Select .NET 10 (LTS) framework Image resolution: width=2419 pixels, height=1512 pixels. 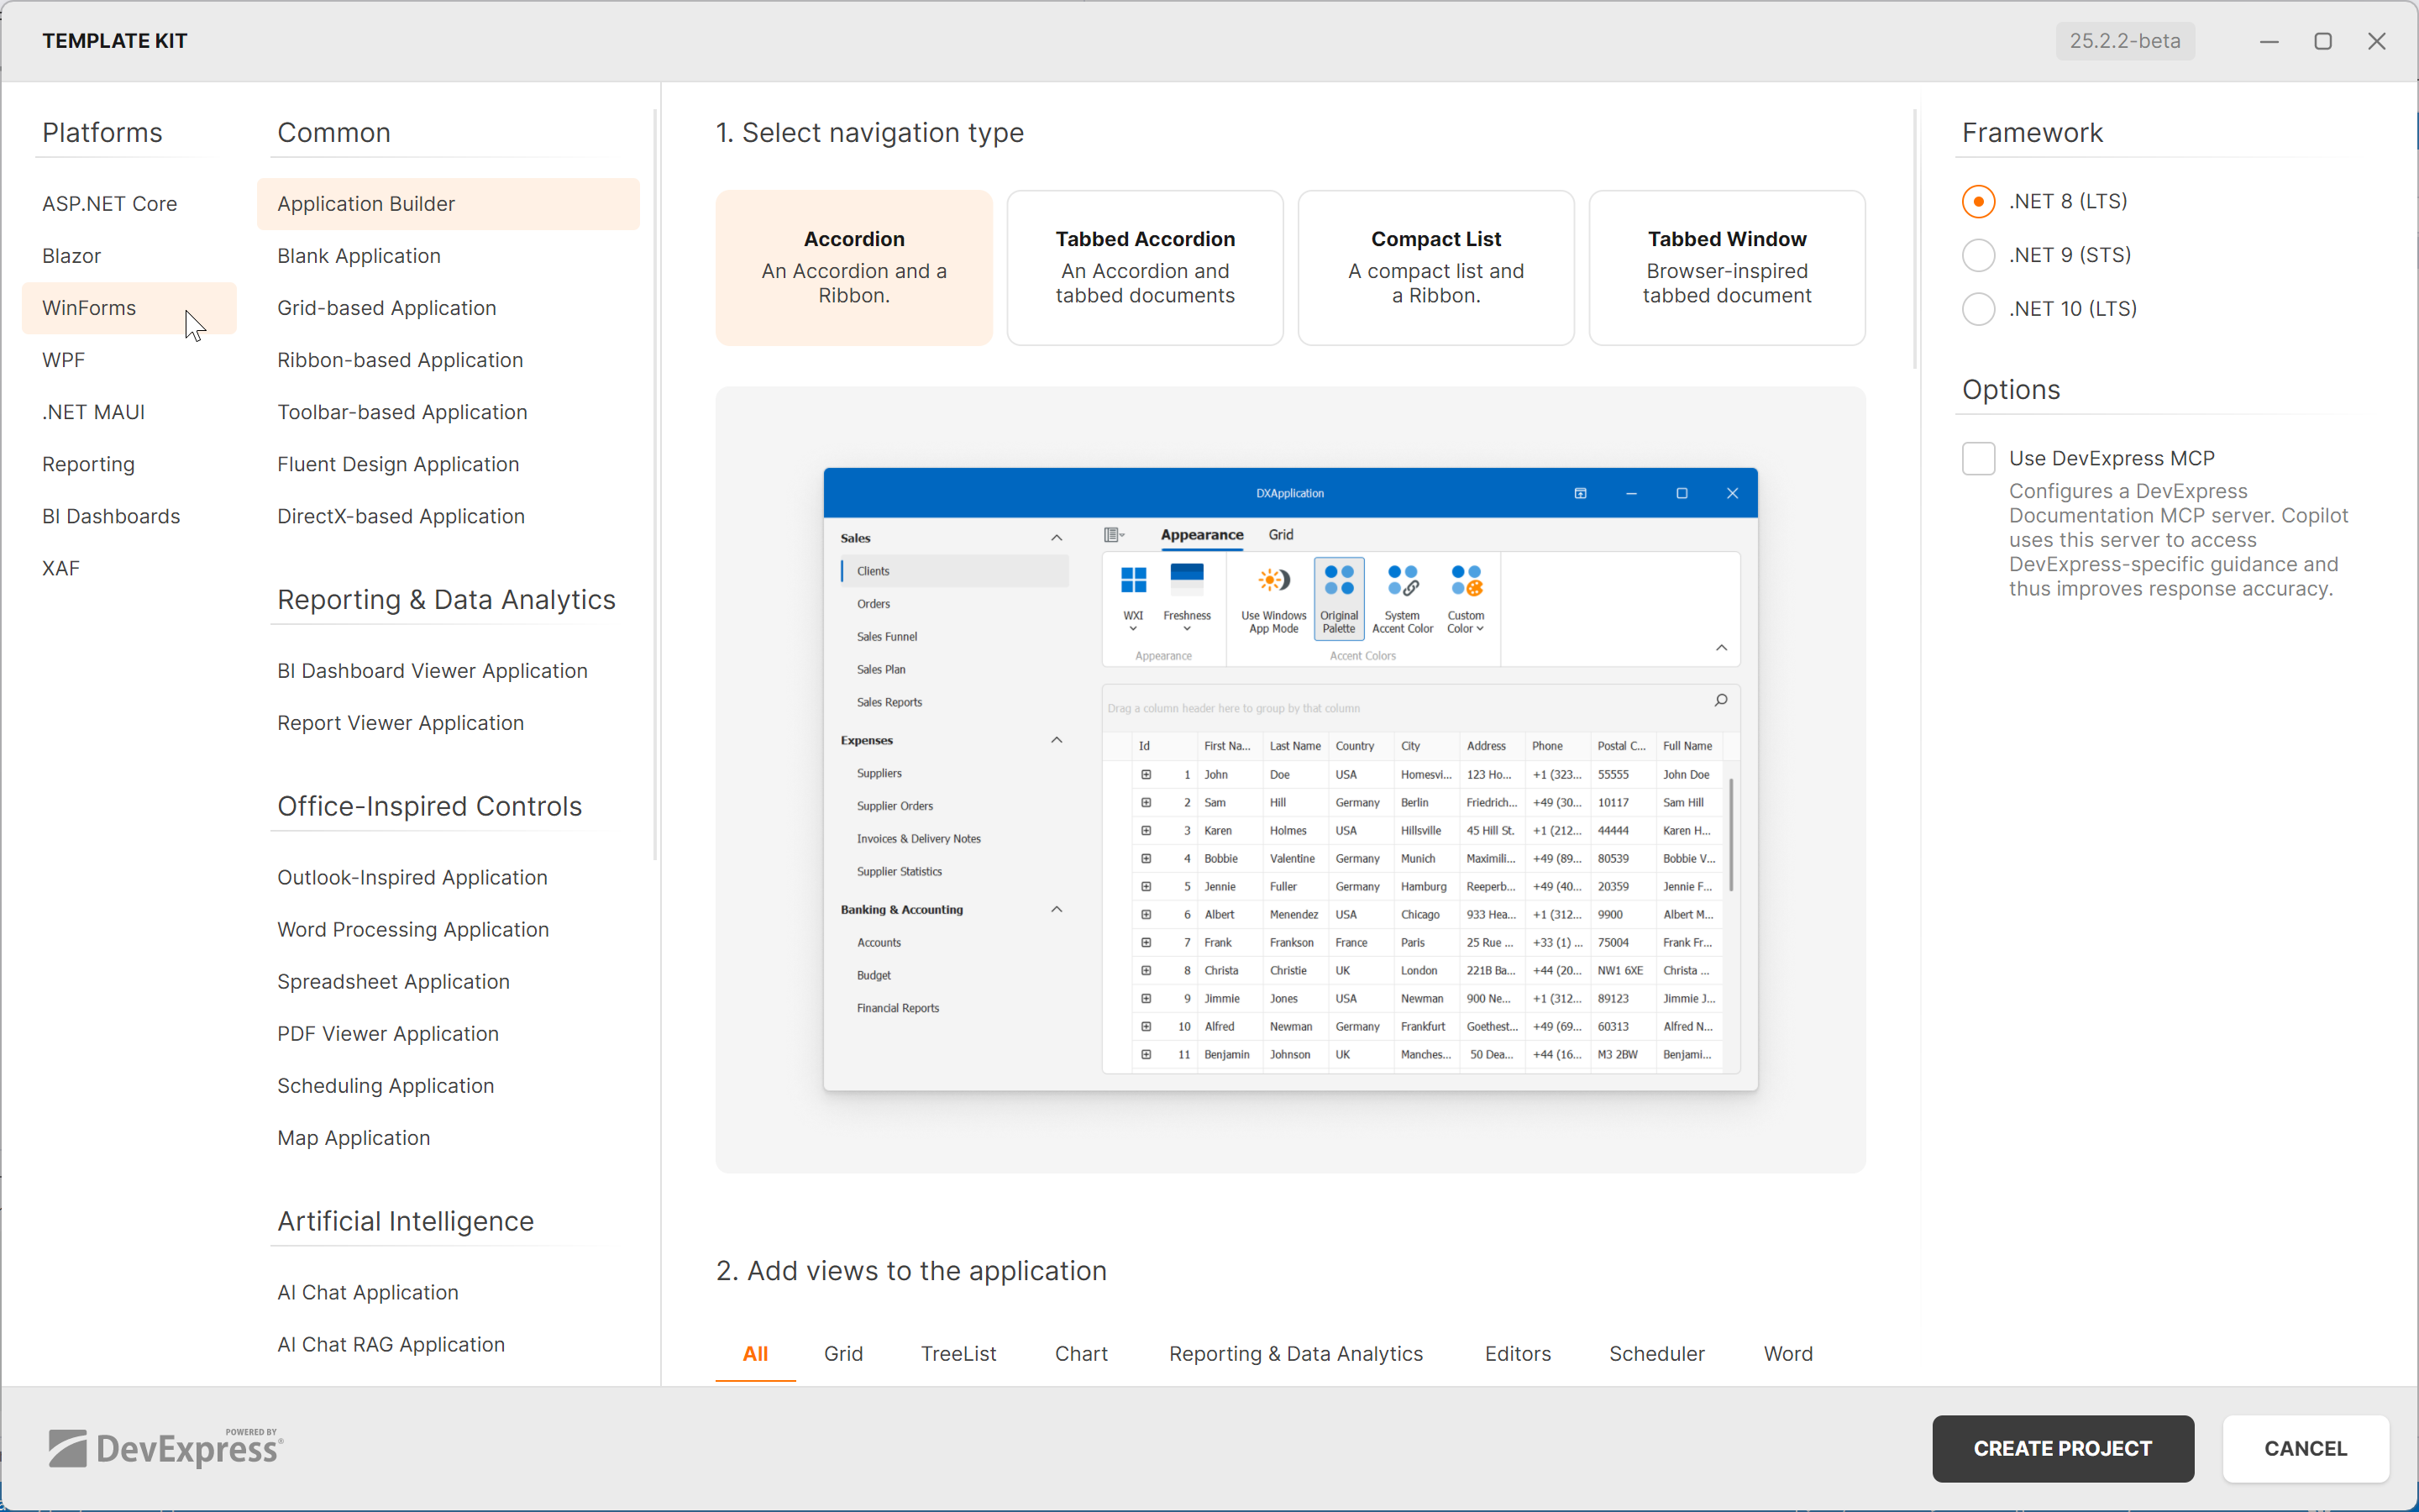point(1978,309)
